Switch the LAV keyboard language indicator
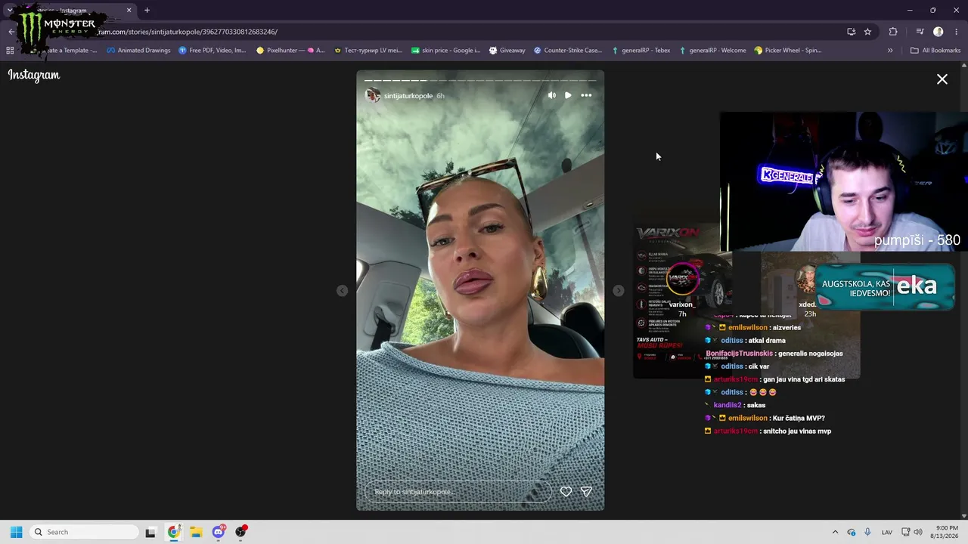The image size is (968, 544). pos(887,532)
